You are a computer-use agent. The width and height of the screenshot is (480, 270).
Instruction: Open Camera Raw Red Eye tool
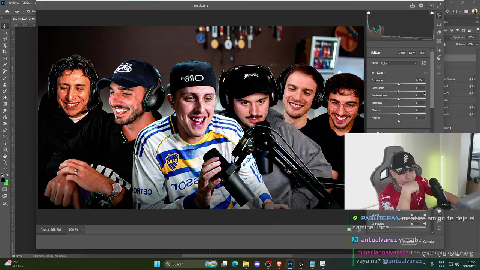coord(439,50)
